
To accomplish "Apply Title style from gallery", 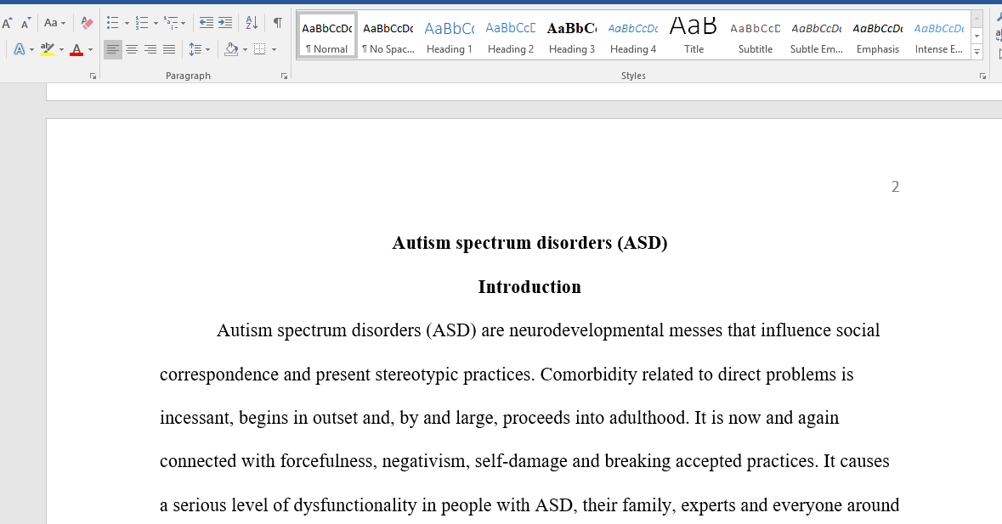I will click(694, 36).
